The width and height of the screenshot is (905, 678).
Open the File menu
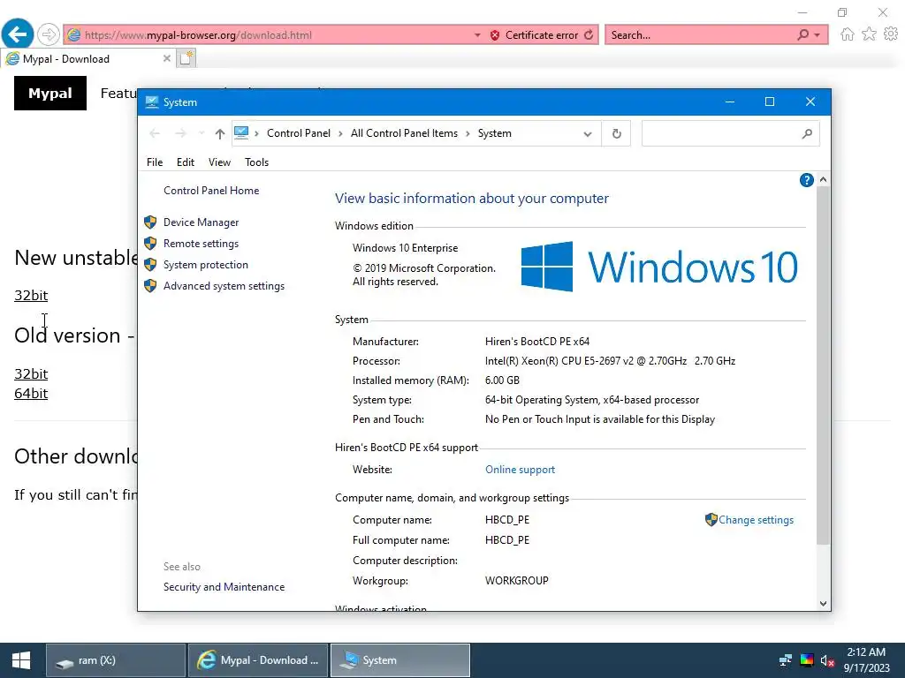coord(155,162)
